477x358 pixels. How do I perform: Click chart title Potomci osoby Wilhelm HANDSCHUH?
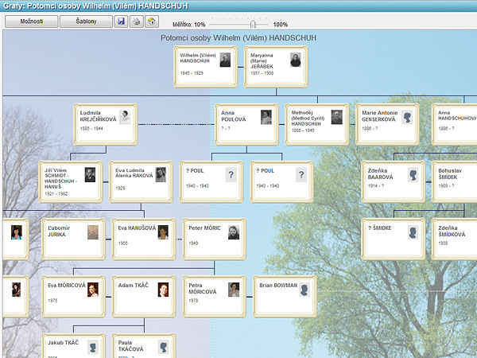click(238, 37)
